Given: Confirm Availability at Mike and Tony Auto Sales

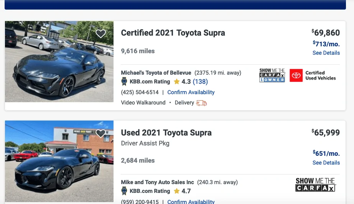Looking at the screenshot, I should click(191, 202).
